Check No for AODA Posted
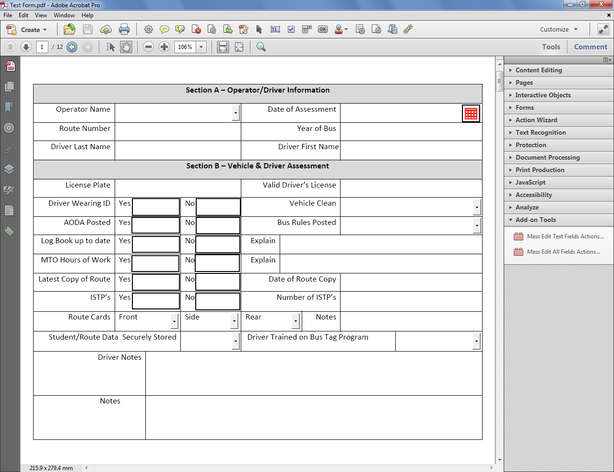The width and height of the screenshot is (614, 472). click(x=218, y=225)
